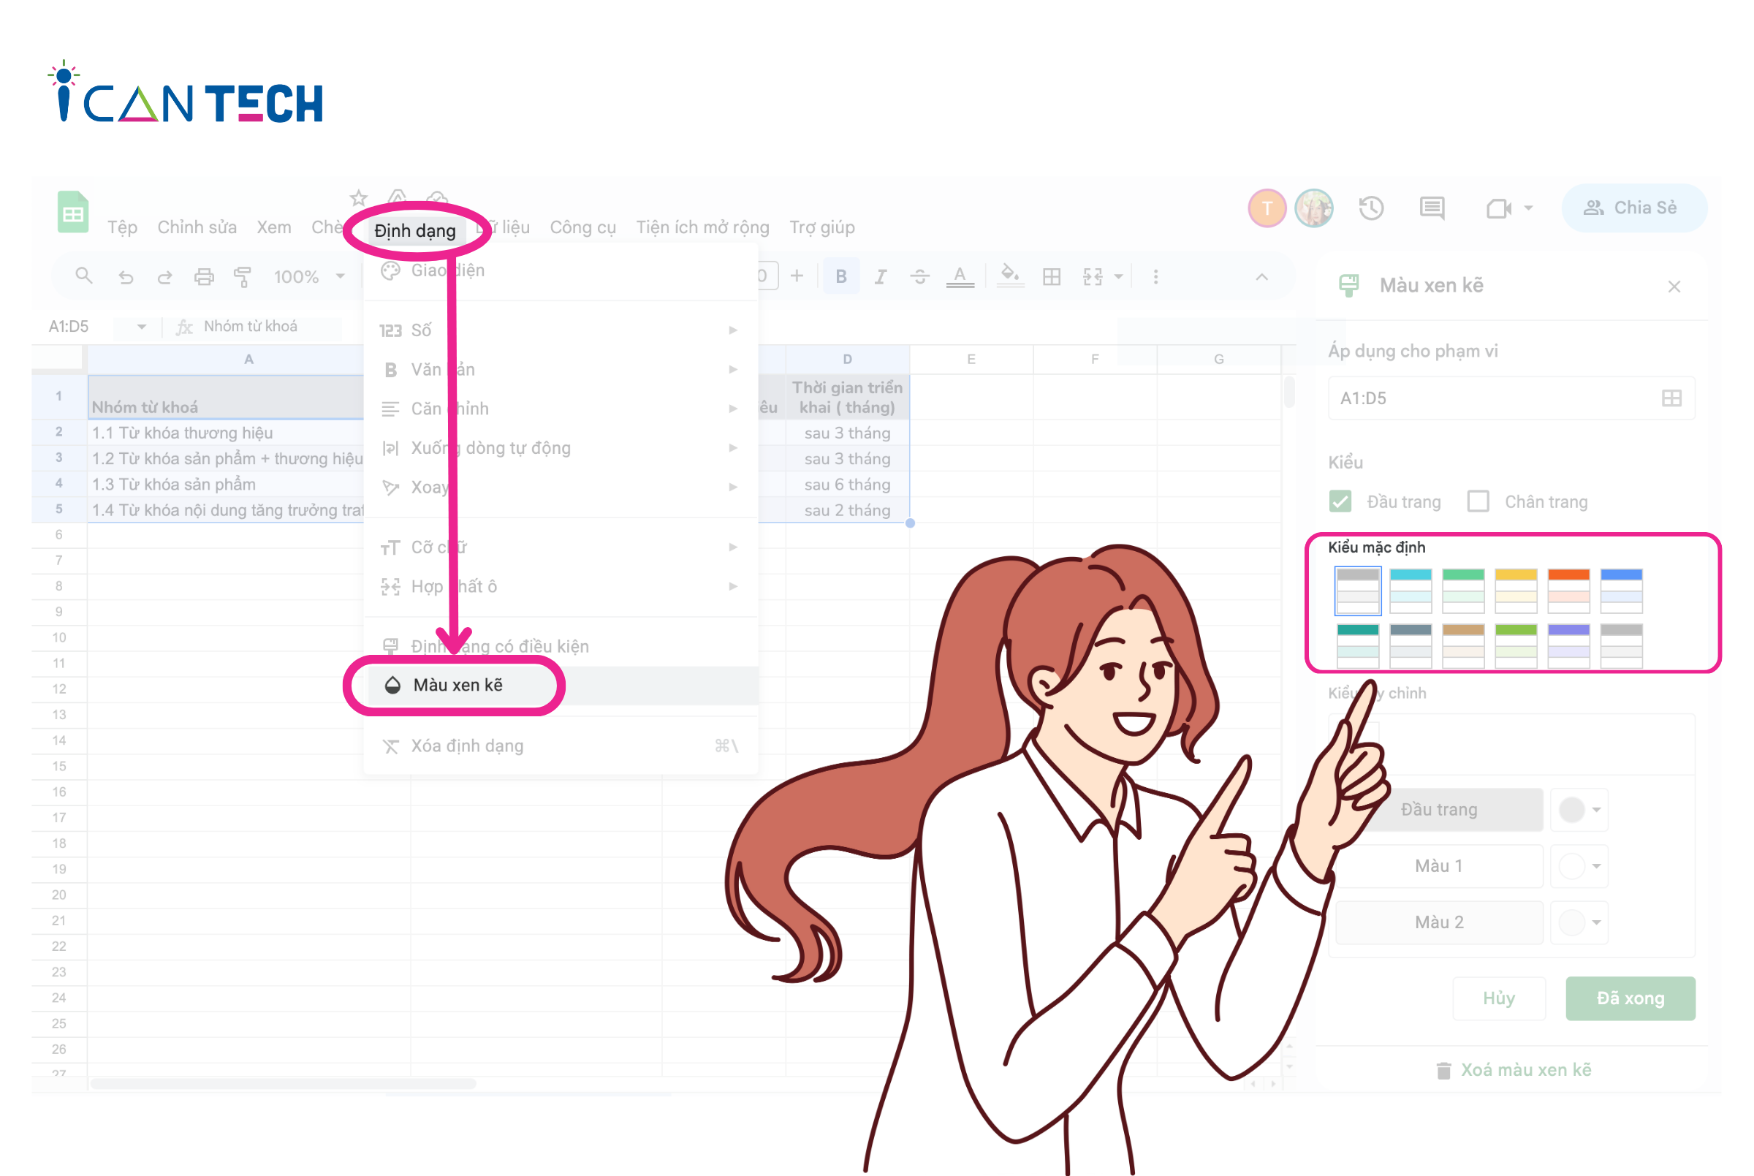The height and width of the screenshot is (1176, 1754).
Task: Click the search menus magnifier icon
Action: pyautogui.click(x=84, y=277)
